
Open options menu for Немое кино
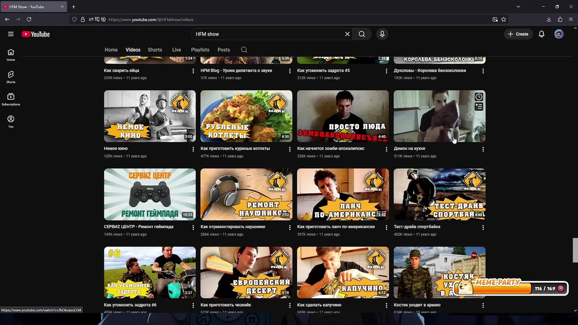pyautogui.click(x=193, y=149)
